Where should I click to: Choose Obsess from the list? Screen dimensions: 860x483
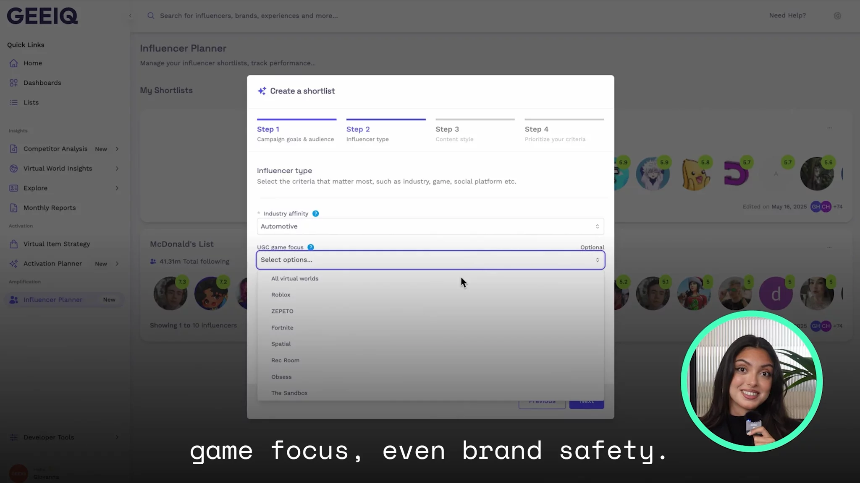pyautogui.click(x=430, y=377)
